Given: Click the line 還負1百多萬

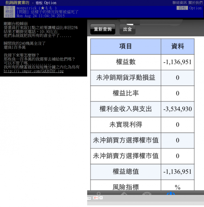Looking at the screenshot, I should [x=15, y=47].
